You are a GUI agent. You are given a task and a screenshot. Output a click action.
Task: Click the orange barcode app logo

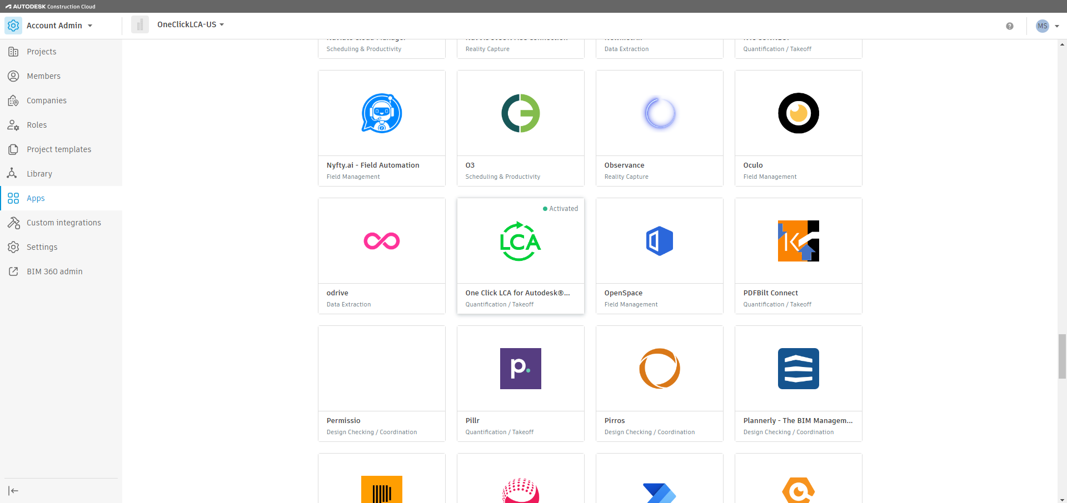[382, 490]
